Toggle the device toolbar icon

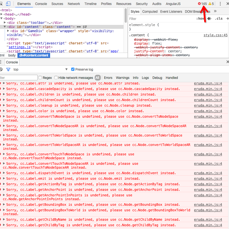point(8,4)
